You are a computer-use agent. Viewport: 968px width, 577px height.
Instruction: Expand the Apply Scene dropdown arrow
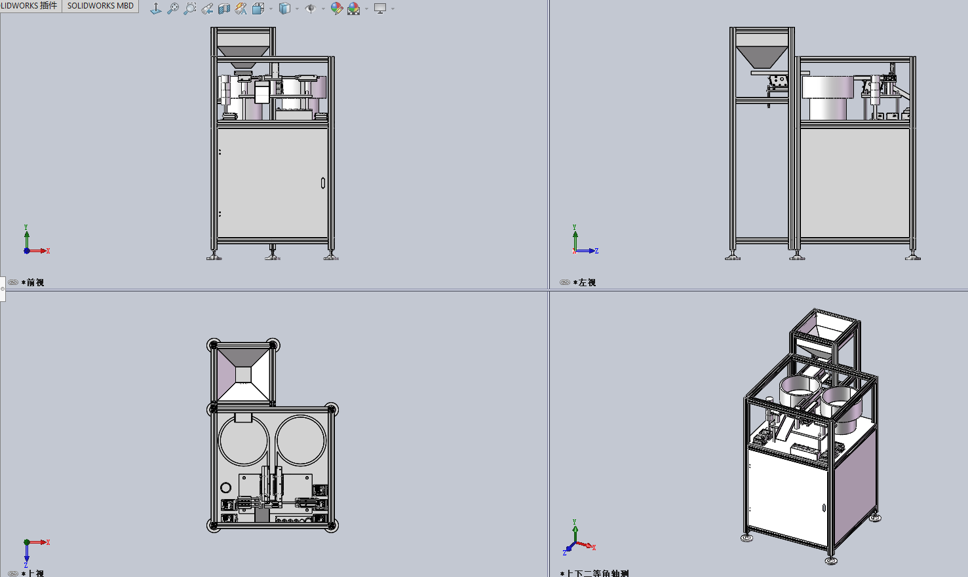pos(366,9)
